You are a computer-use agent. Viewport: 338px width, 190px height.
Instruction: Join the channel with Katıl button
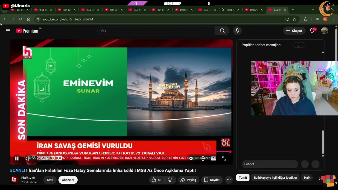coord(50,180)
